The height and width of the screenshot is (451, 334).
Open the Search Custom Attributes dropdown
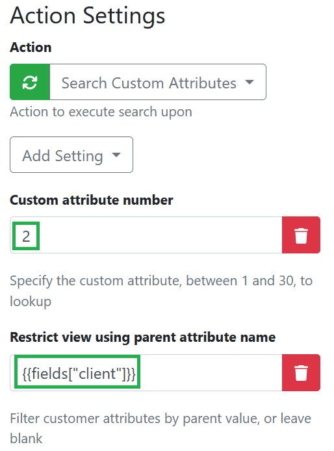tap(158, 82)
